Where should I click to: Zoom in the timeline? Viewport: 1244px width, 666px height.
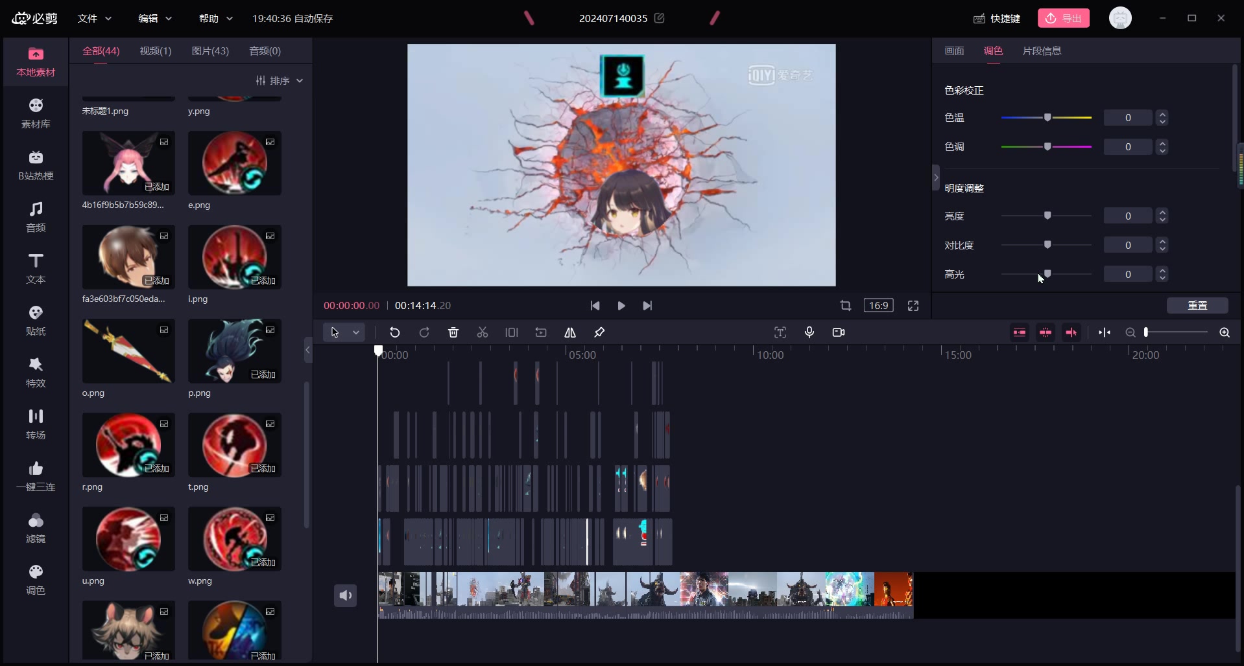click(x=1225, y=332)
